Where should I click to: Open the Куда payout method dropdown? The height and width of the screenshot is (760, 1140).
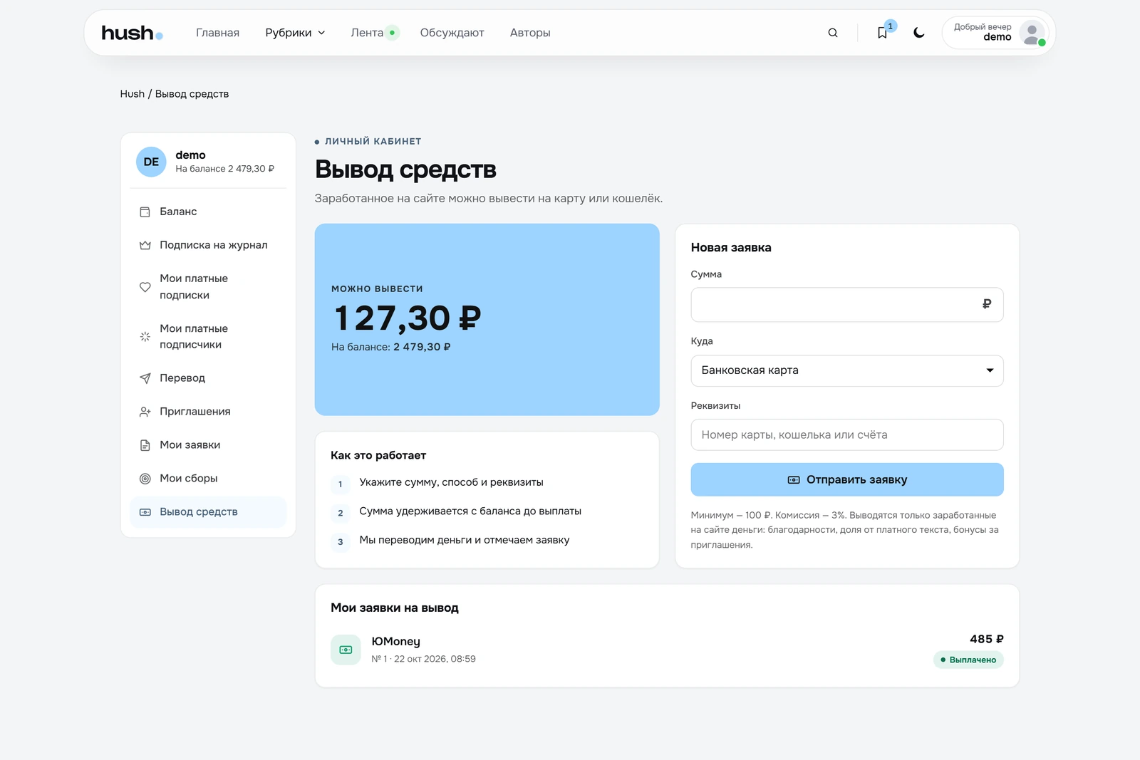pos(847,370)
